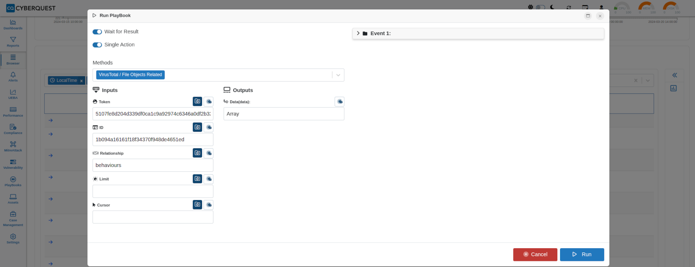Open MitreAttack in the sidebar
Viewport: 695px width, 267px height.
13,147
